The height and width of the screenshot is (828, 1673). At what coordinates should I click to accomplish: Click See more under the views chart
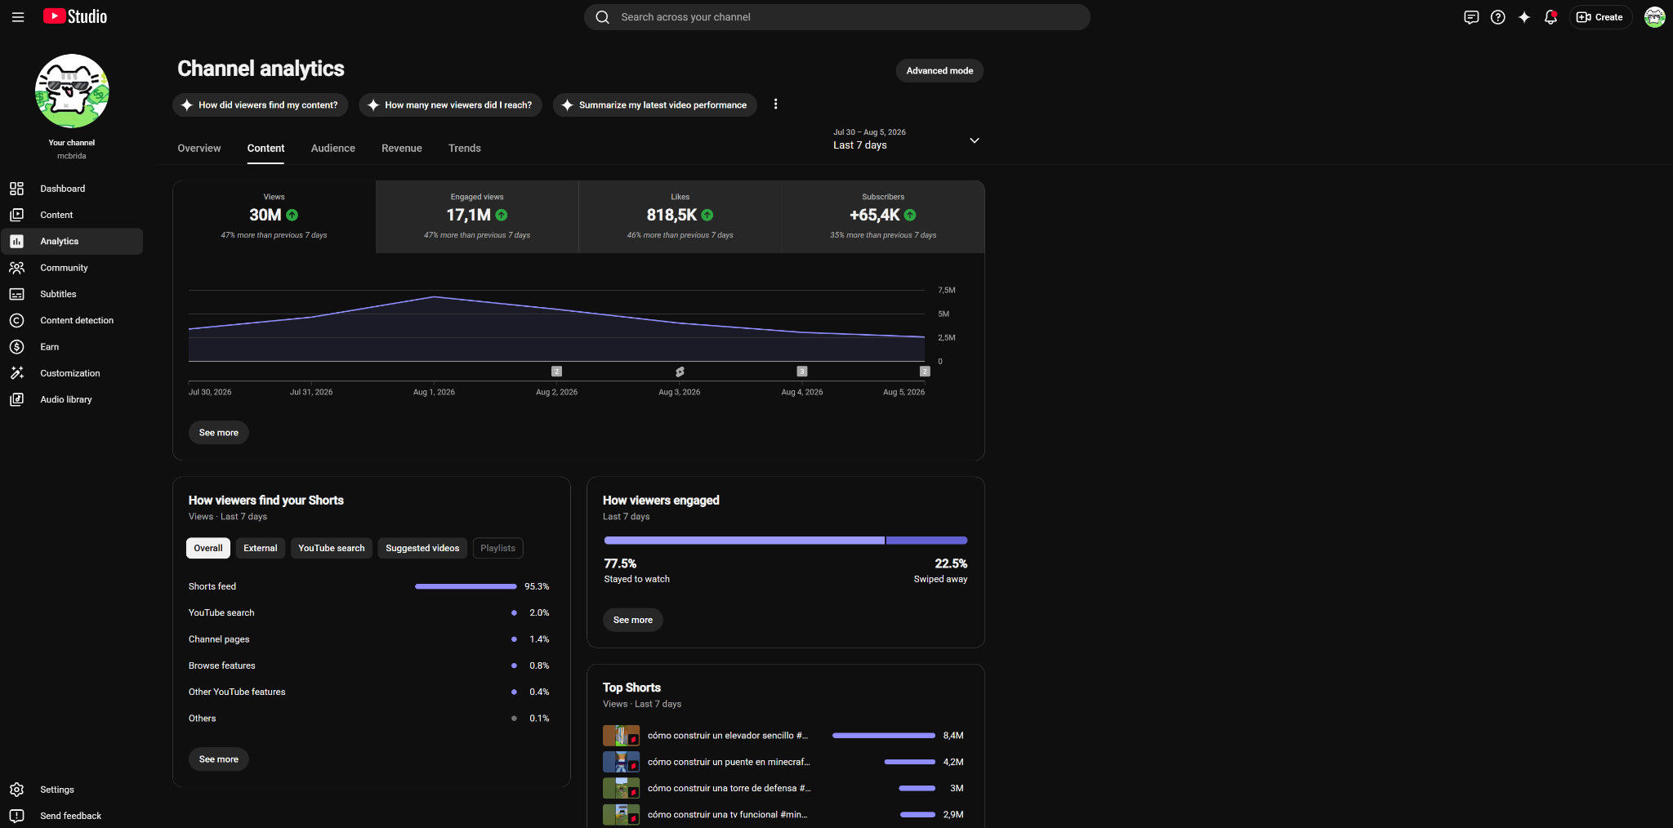(x=219, y=433)
